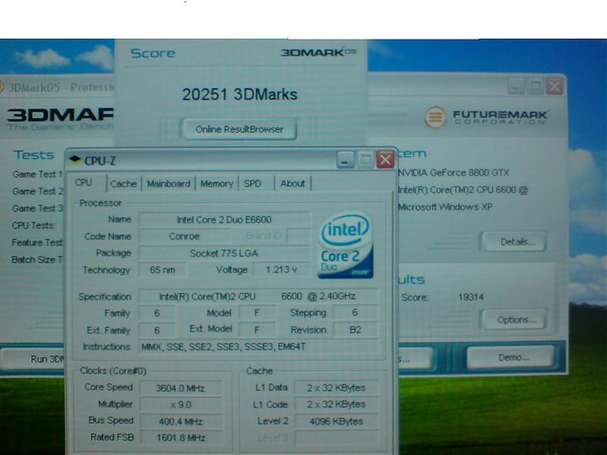Click the Level 2 cache value '4096 KBytes'

(x=336, y=422)
